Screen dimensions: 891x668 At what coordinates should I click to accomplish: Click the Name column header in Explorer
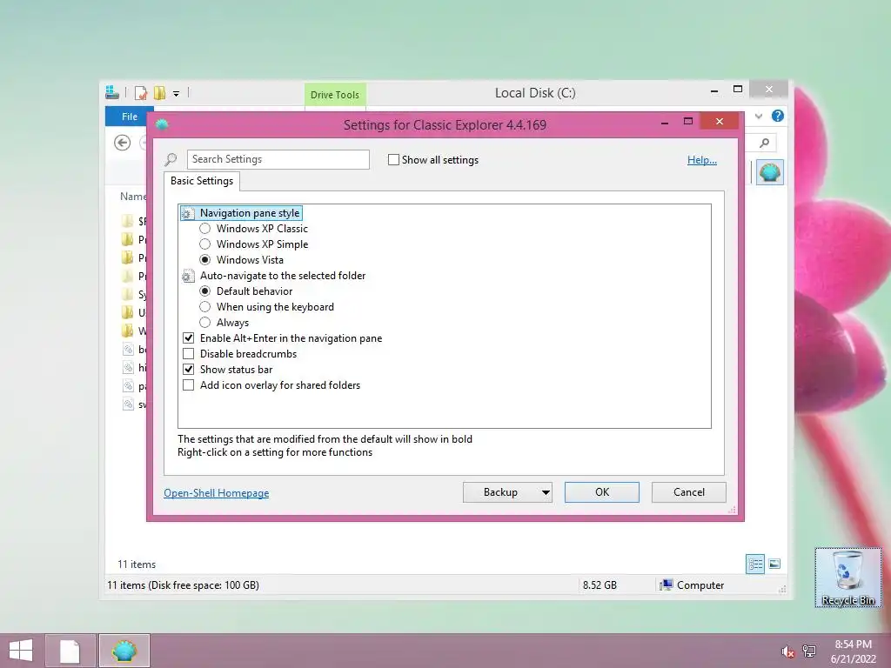133,197
